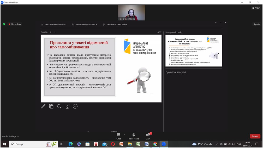Viewport: 263px width, 148px height.
Task: Restart the presentation timer
Action: (54, 32)
